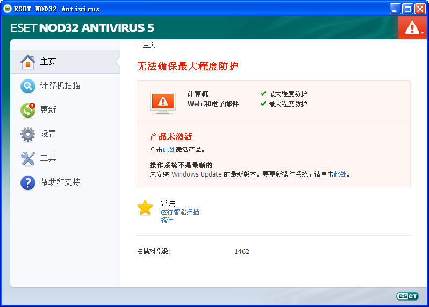This screenshot has width=429, height=307.
Task: Click the scanned objects value 1462
Action: [x=242, y=252]
